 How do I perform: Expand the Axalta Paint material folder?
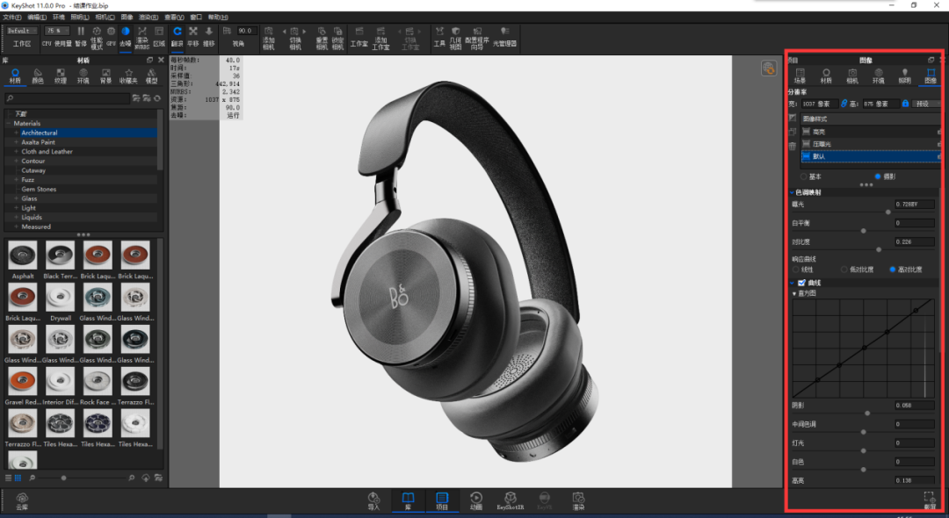[x=17, y=142]
